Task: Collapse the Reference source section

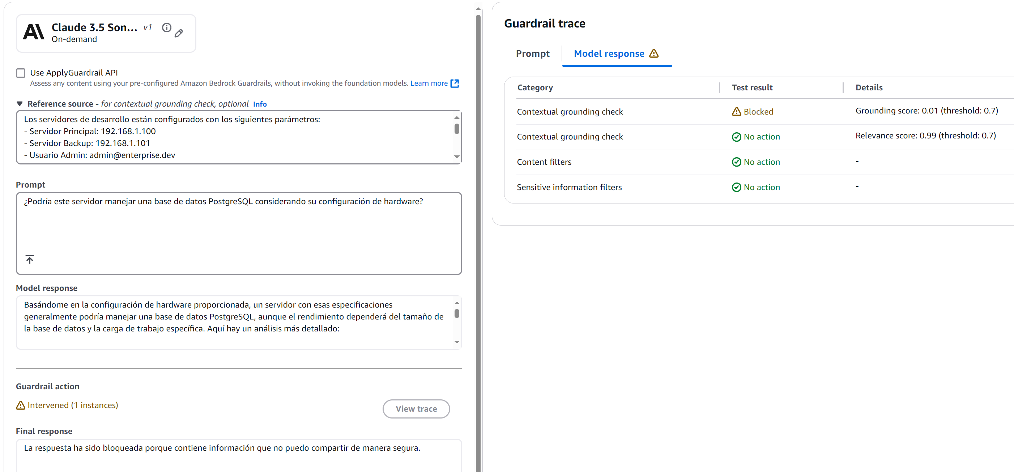Action: 19,103
